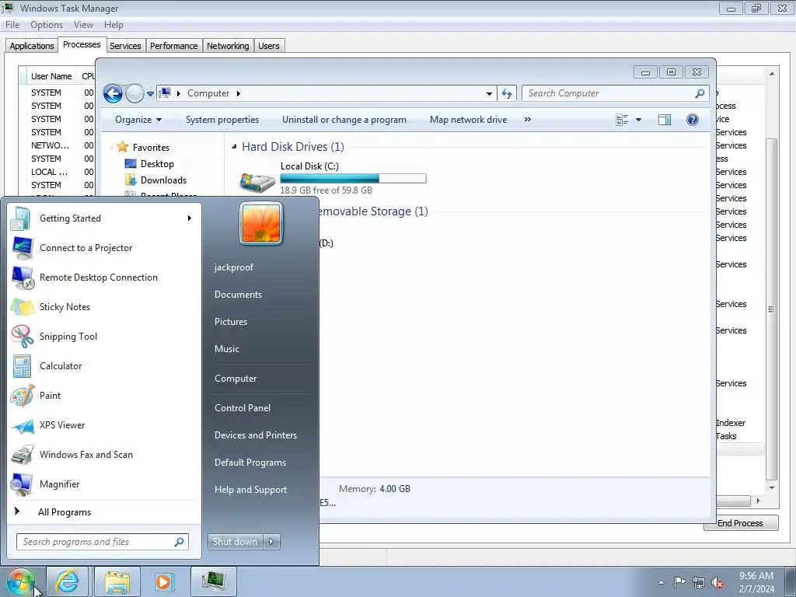Select Downloads in Favorites pane
Viewport: 796px width, 597px height.
pyautogui.click(x=163, y=180)
